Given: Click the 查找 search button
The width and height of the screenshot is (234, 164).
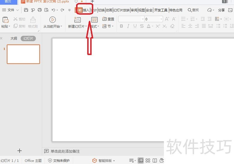Looking at the screenshot, I should point(193,10).
